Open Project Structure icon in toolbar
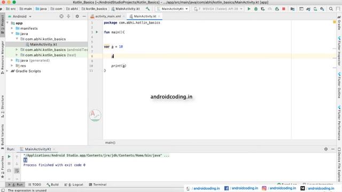Viewport: 342px width, 192px height. (x=292, y=9)
